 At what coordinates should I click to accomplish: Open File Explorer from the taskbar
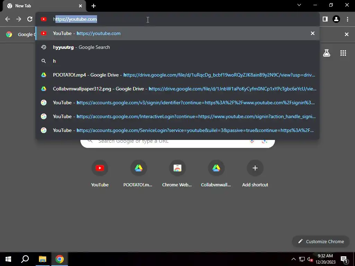click(x=42, y=259)
